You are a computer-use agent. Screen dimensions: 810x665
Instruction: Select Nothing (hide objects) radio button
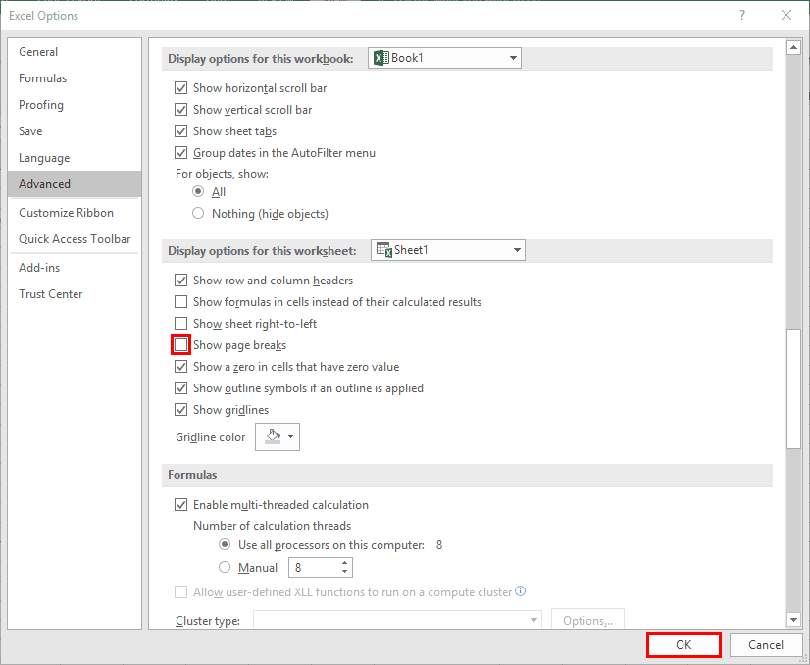[198, 214]
